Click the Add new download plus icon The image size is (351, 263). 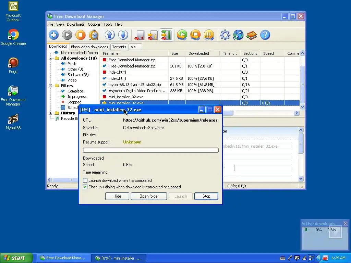(x=54, y=35)
